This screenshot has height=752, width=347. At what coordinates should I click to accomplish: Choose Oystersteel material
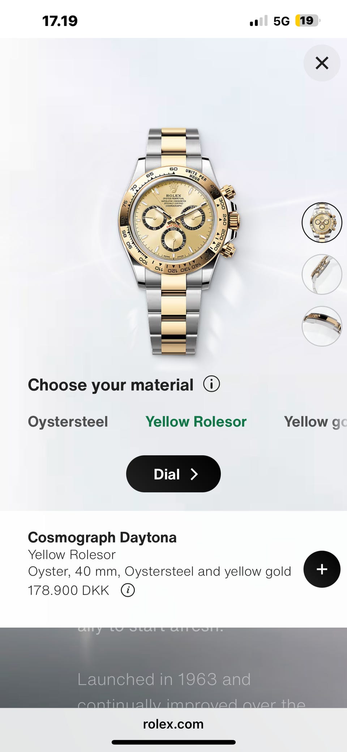(x=68, y=422)
